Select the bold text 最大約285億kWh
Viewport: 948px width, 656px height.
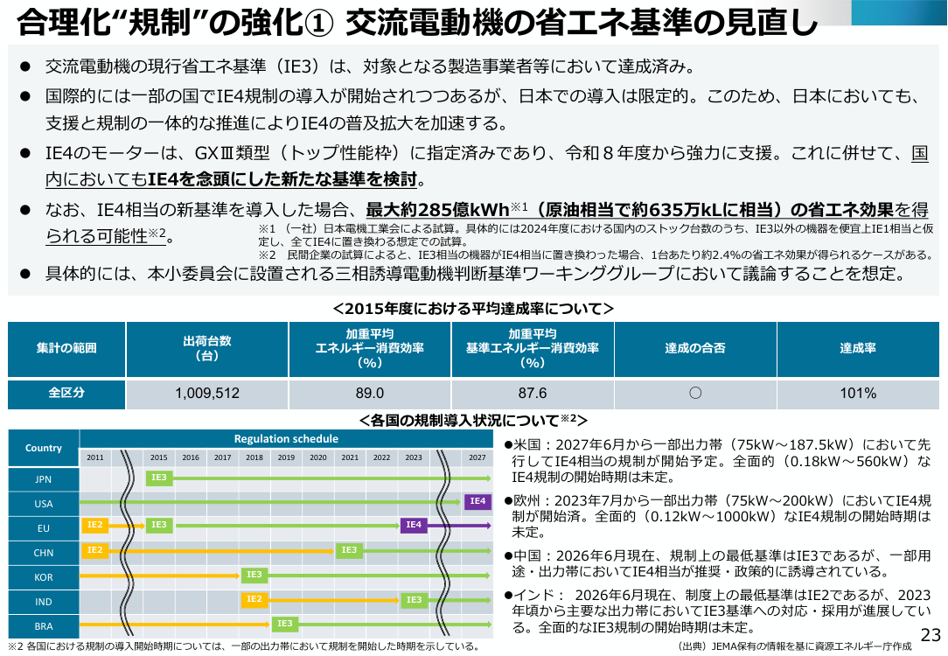click(438, 209)
